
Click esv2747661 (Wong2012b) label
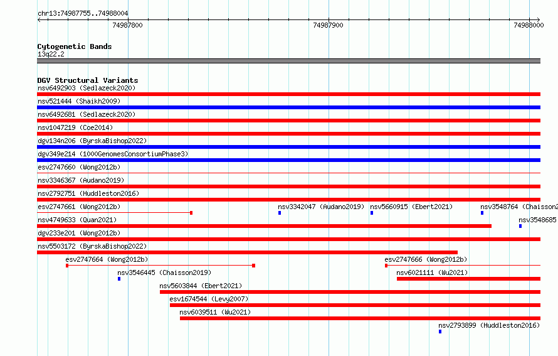(x=79, y=207)
